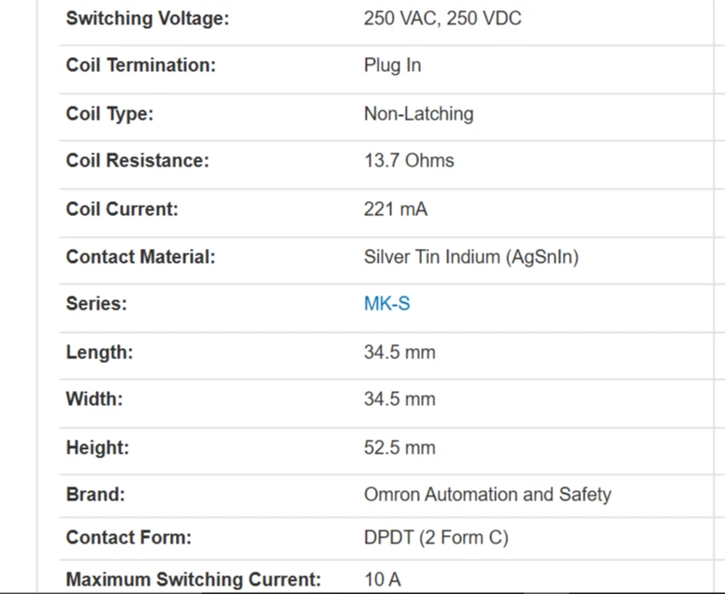The height and width of the screenshot is (594, 725).
Task: Select the Omron Automation and Safety text
Action: click(487, 495)
